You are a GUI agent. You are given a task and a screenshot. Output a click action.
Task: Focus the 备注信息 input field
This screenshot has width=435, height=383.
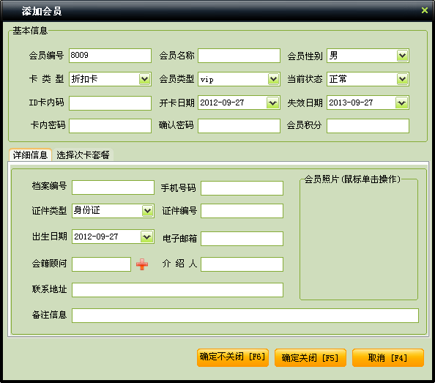[245, 316]
